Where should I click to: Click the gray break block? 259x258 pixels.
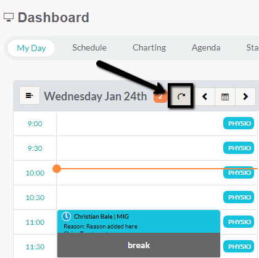point(139,245)
